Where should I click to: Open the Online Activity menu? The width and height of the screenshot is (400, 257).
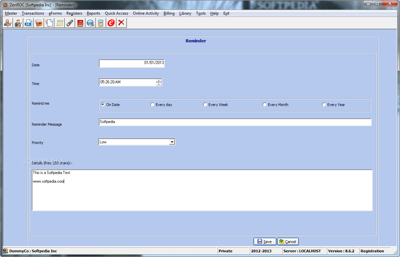click(x=146, y=13)
